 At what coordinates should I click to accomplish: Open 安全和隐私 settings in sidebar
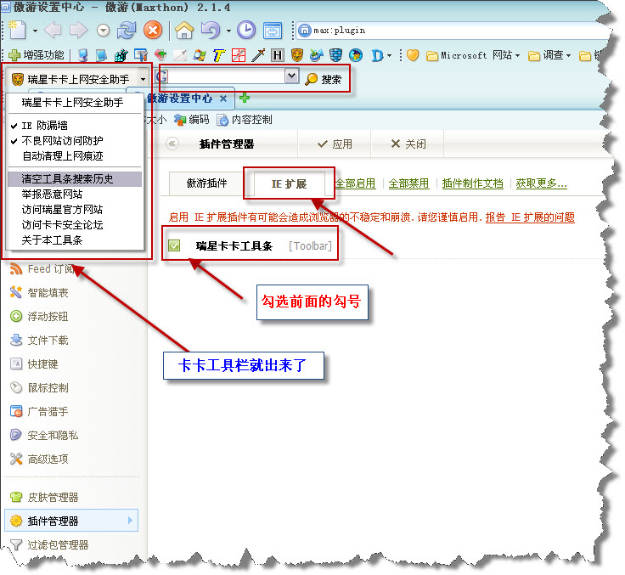44,435
